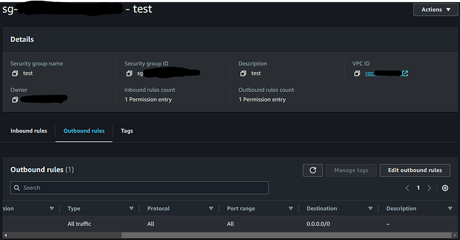Copy the owner account ID
Image resolution: width=460 pixels, height=240 pixels.
(15, 100)
